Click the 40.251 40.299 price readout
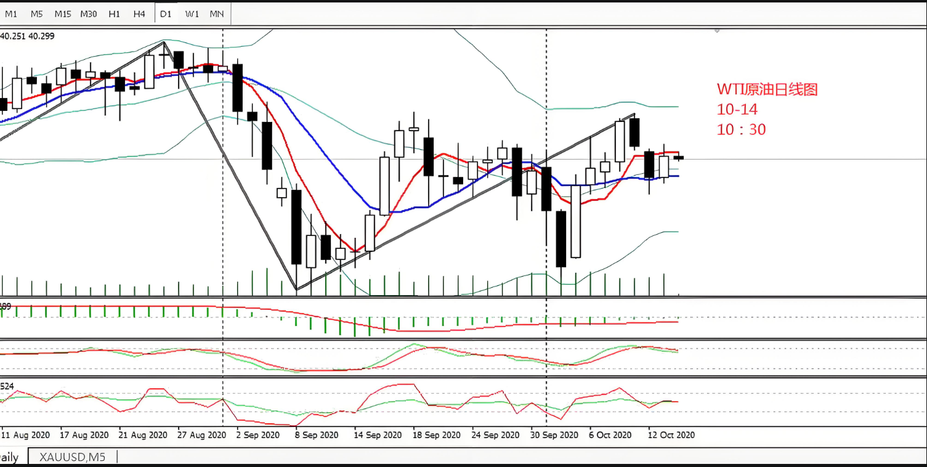Image resolution: width=927 pixels, height=467 pixels. tap(27, 36)
